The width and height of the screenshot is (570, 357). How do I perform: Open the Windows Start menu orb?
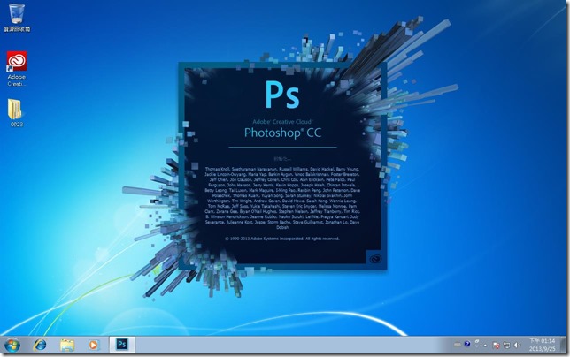click(12, 345)
